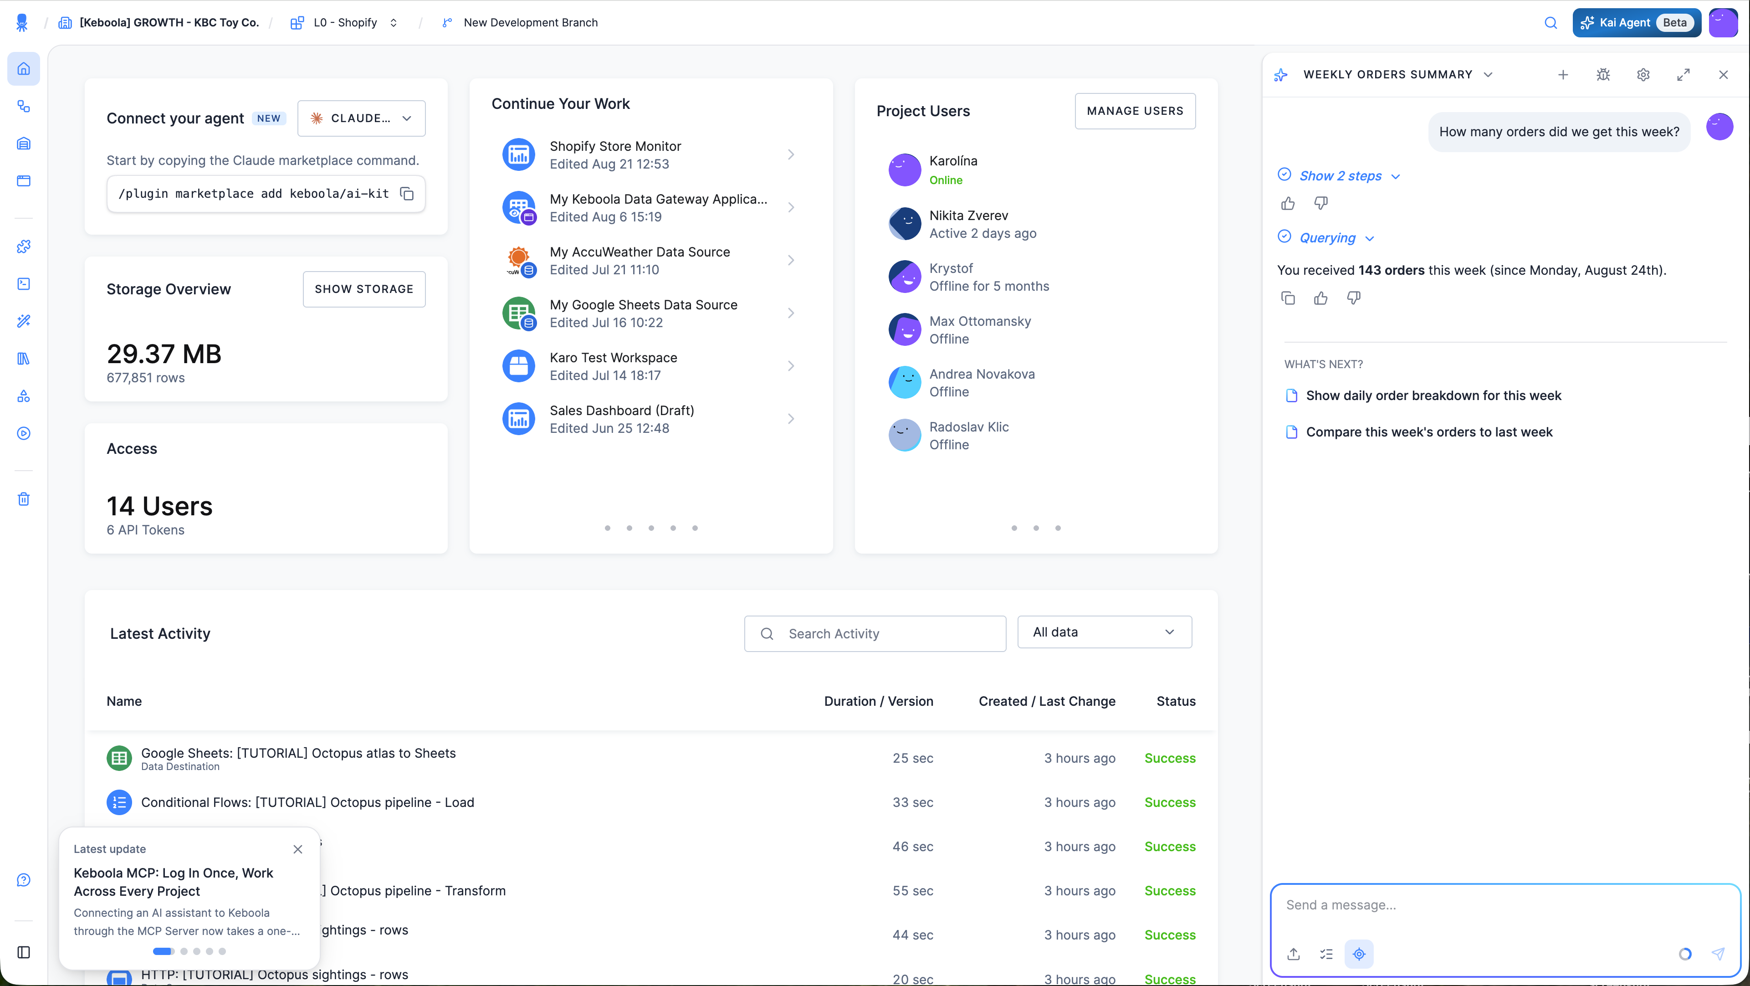Open All data filter dropdown
Viewport: 1750px width, 986px height.
coord(1105,632)
